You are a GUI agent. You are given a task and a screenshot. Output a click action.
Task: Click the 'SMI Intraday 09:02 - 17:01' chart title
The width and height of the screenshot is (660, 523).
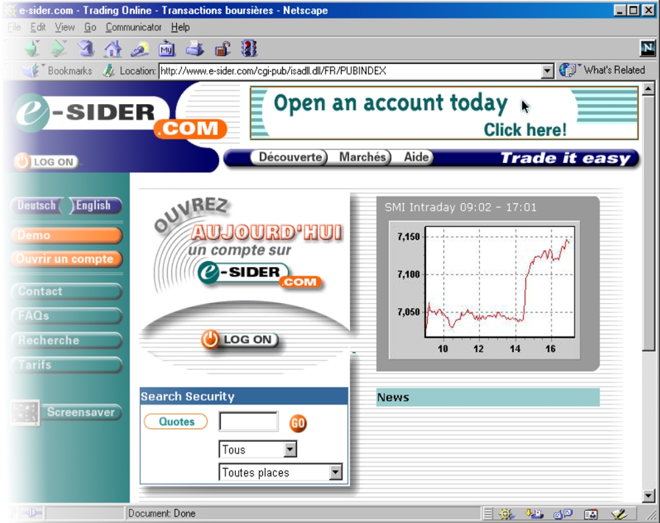pyautogui.click(x=460, y=207)
